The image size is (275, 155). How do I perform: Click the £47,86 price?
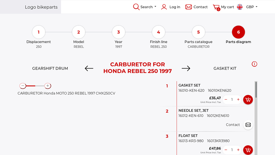point(215,148)
